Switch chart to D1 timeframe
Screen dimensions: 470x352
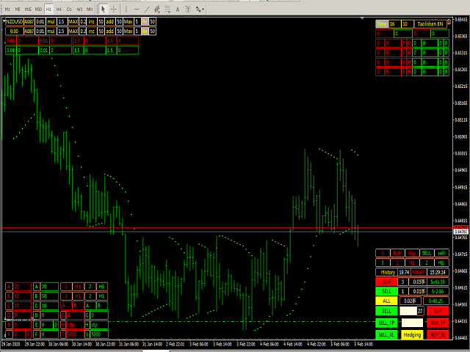[x=69, y=9]
